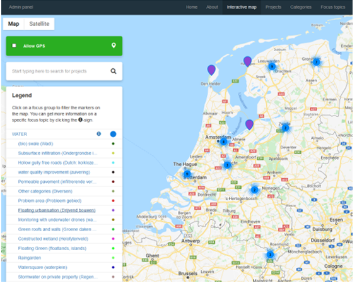Filter by Watersquare (waterplein)
357x283 pixels.
pos(43,267)
